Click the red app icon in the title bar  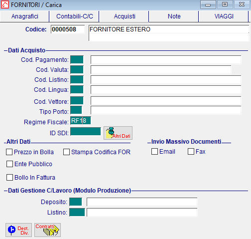(5, 4)
